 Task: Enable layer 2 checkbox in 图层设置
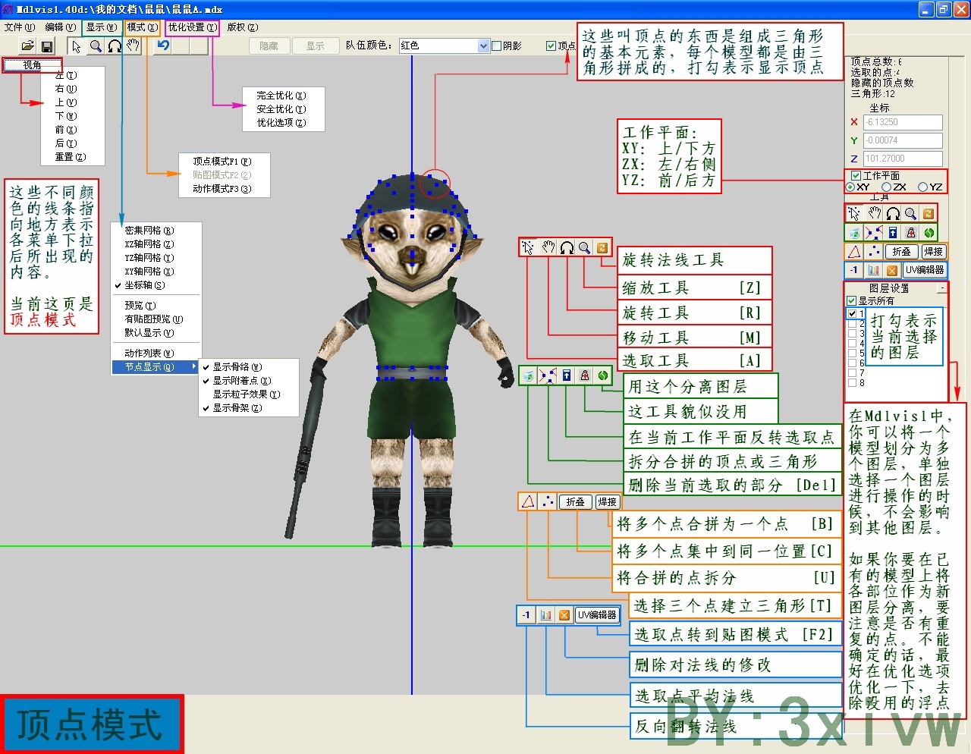click(852, 323)
